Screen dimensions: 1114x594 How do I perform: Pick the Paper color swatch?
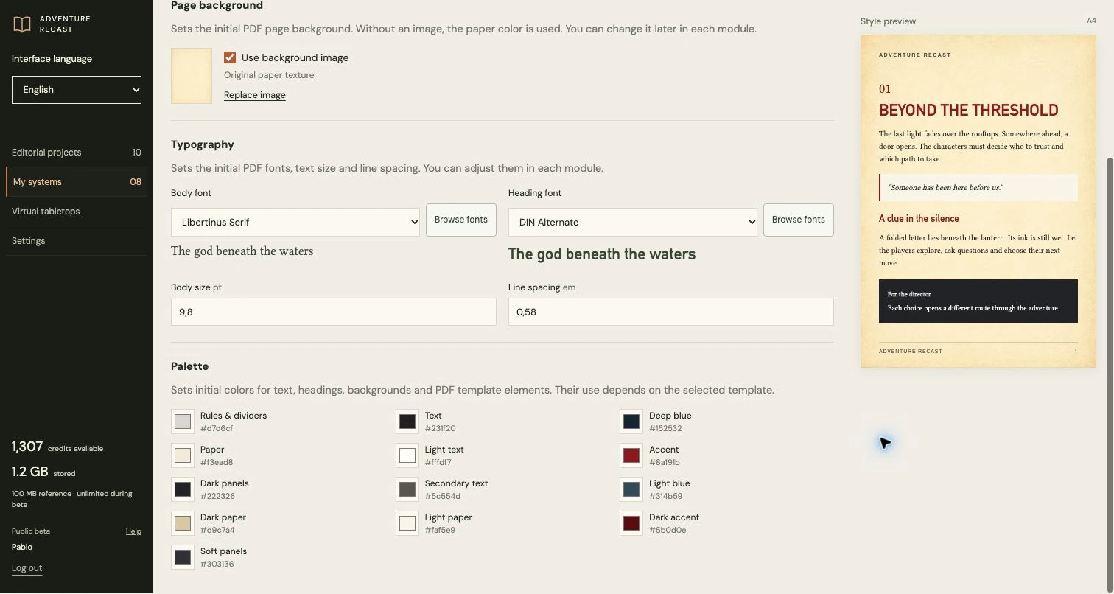pos(183,455)
